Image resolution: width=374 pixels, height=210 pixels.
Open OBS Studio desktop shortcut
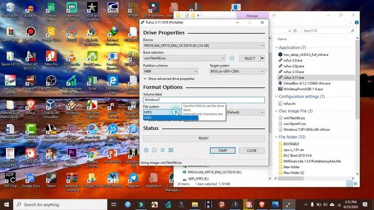[51, 83]
